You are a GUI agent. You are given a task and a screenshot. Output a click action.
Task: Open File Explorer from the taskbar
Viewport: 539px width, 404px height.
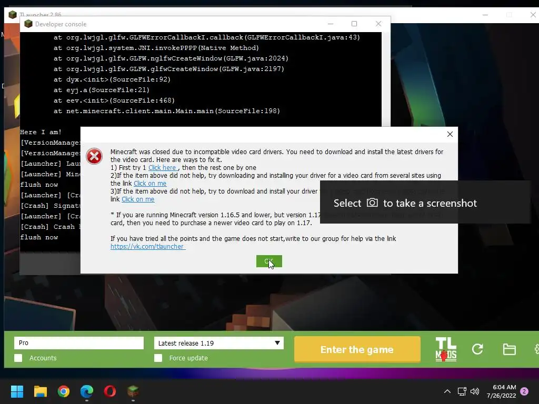click(40, 391)
